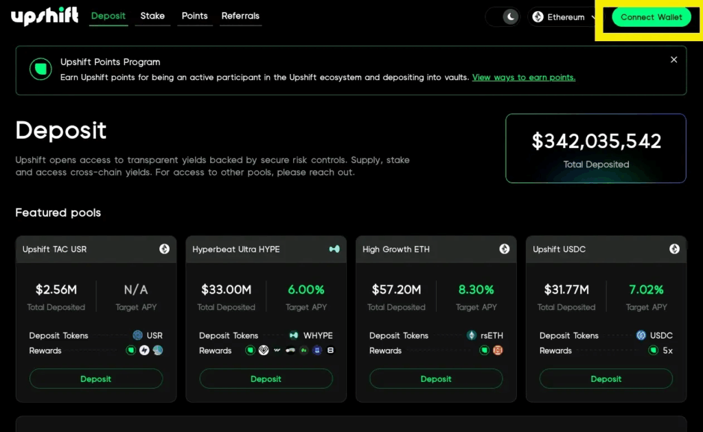The width and height of the screenshot is (703, 432).
Task: Click the Hyperliquid chain icon on Hyperbeat Ultra HYPE
Action: [334, 249]
